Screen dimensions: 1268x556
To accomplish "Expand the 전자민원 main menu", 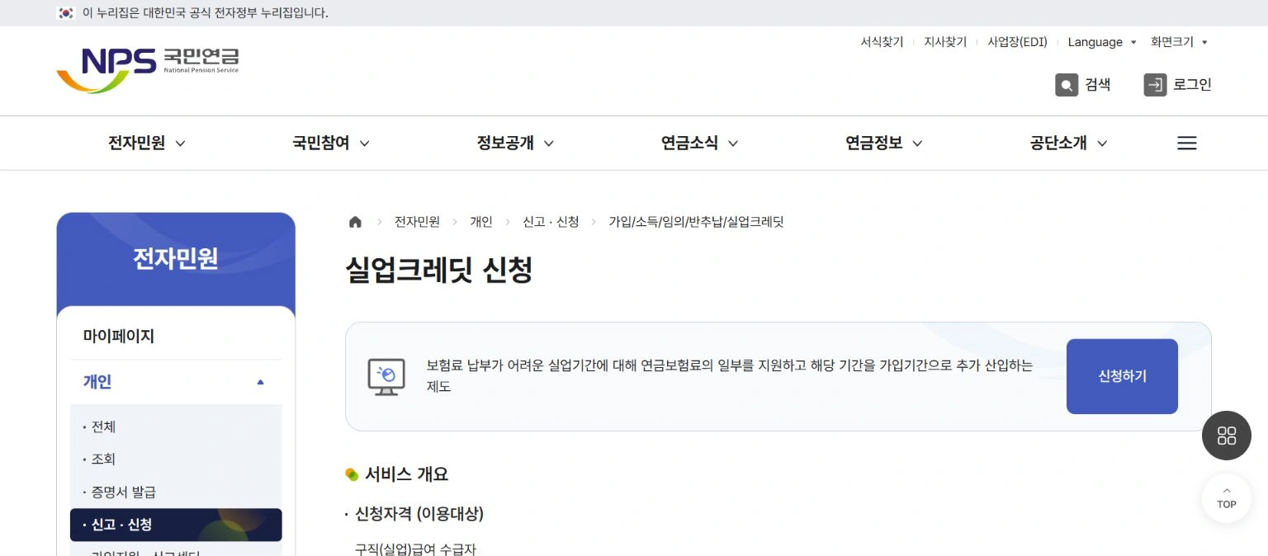I will [x=147, y=144].
